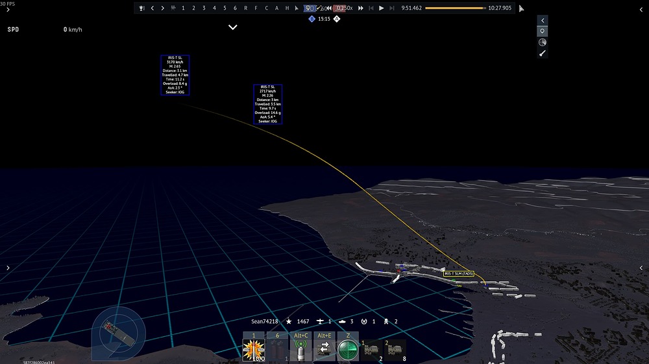649x364 pixels.
Task: Click the 9:51.462 current time value
Action: click(x=411, y=8)
